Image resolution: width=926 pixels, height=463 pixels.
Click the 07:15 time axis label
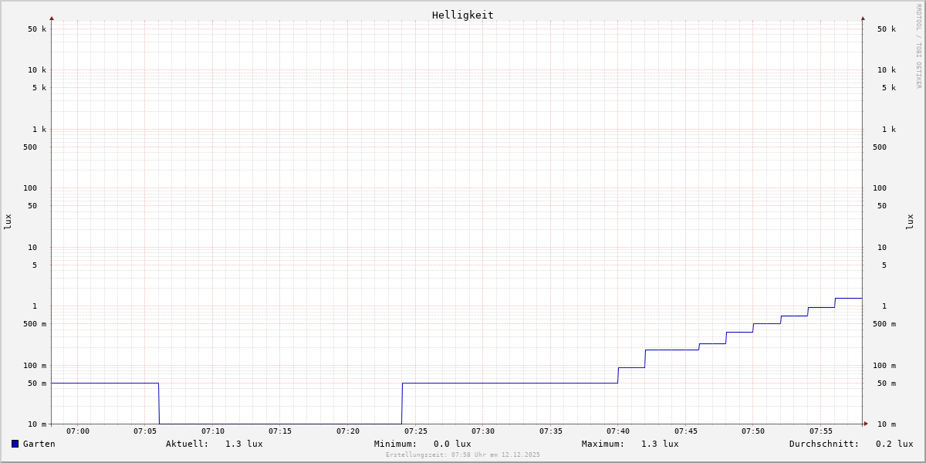point(280,431)
